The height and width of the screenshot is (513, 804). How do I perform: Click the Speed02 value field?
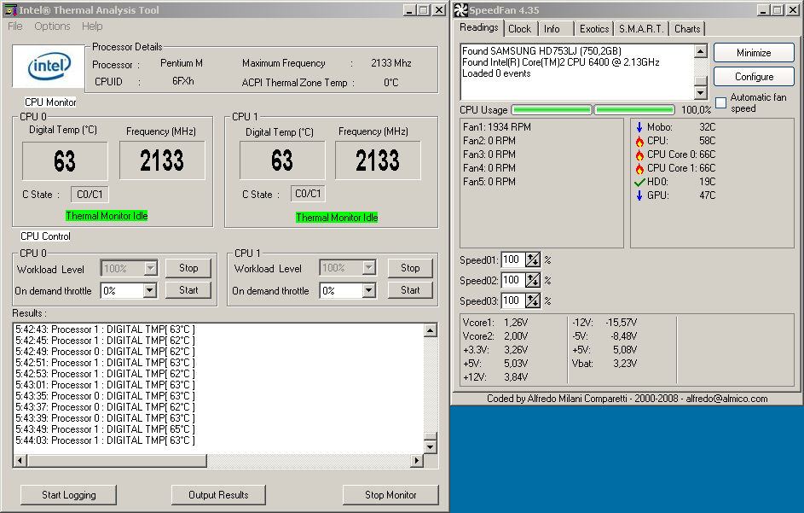click(512, 280)
